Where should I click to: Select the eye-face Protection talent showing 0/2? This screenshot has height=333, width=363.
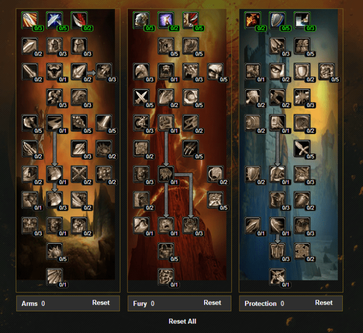tap(278, 71)
